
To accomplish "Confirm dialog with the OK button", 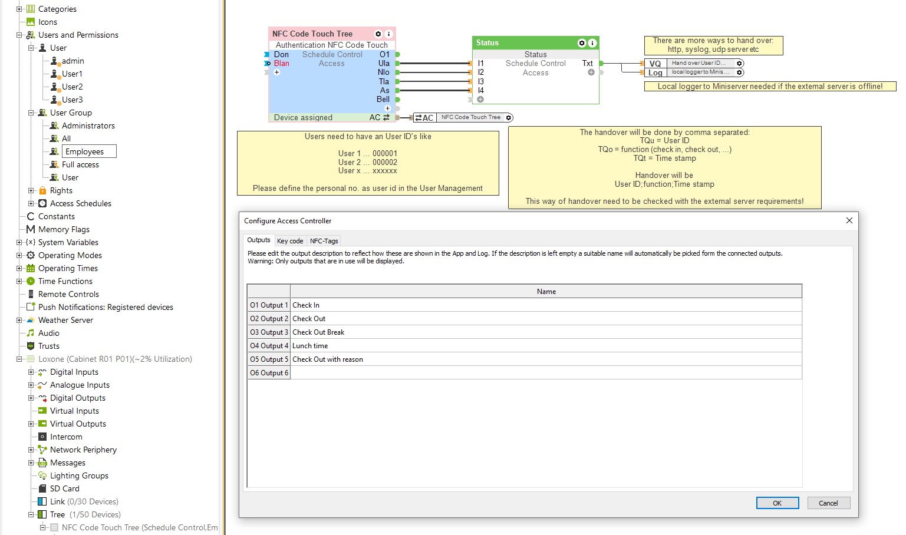I will click(777, 503).
